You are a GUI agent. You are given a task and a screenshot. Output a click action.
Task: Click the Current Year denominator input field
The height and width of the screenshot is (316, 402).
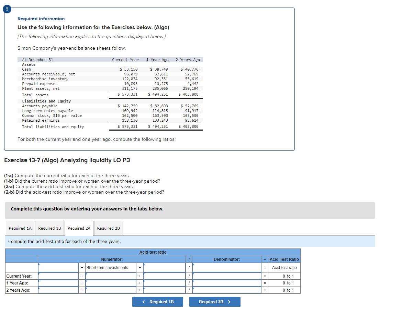click(x=227, y=276)
